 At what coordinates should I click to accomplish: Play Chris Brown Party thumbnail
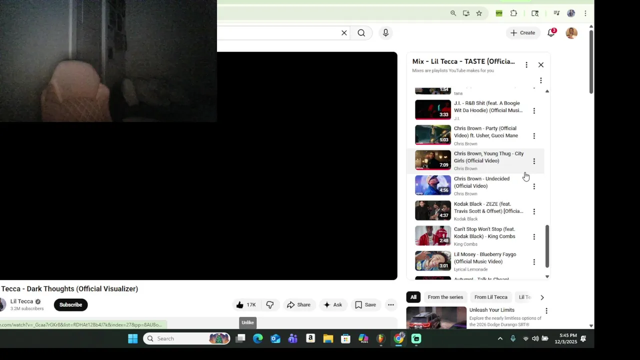(433, 135)
